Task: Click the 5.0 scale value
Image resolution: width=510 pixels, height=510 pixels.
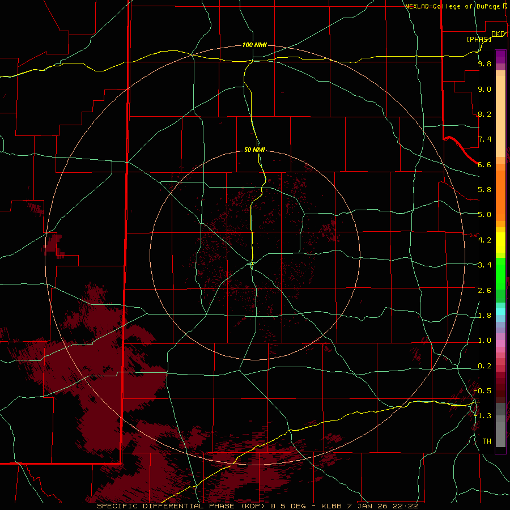Action: coord(484,215)
